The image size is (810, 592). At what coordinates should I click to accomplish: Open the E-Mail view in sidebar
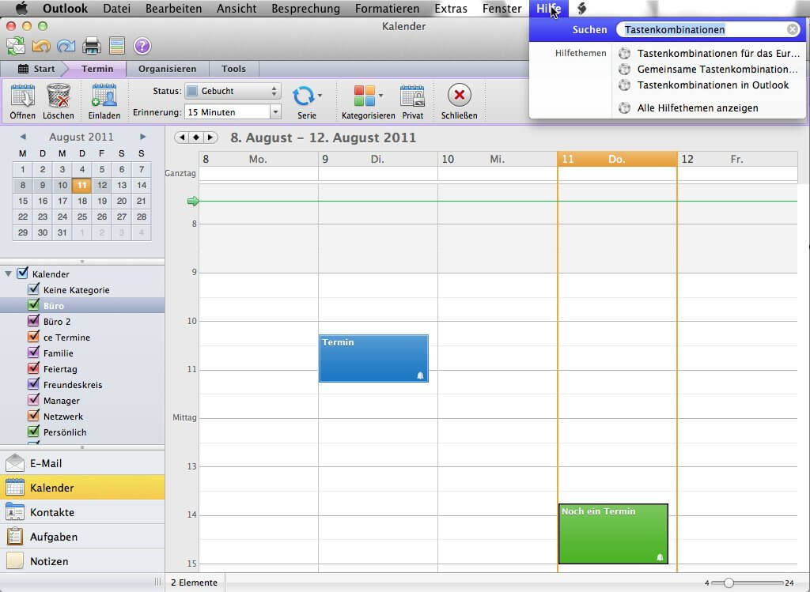click(82, 463)
